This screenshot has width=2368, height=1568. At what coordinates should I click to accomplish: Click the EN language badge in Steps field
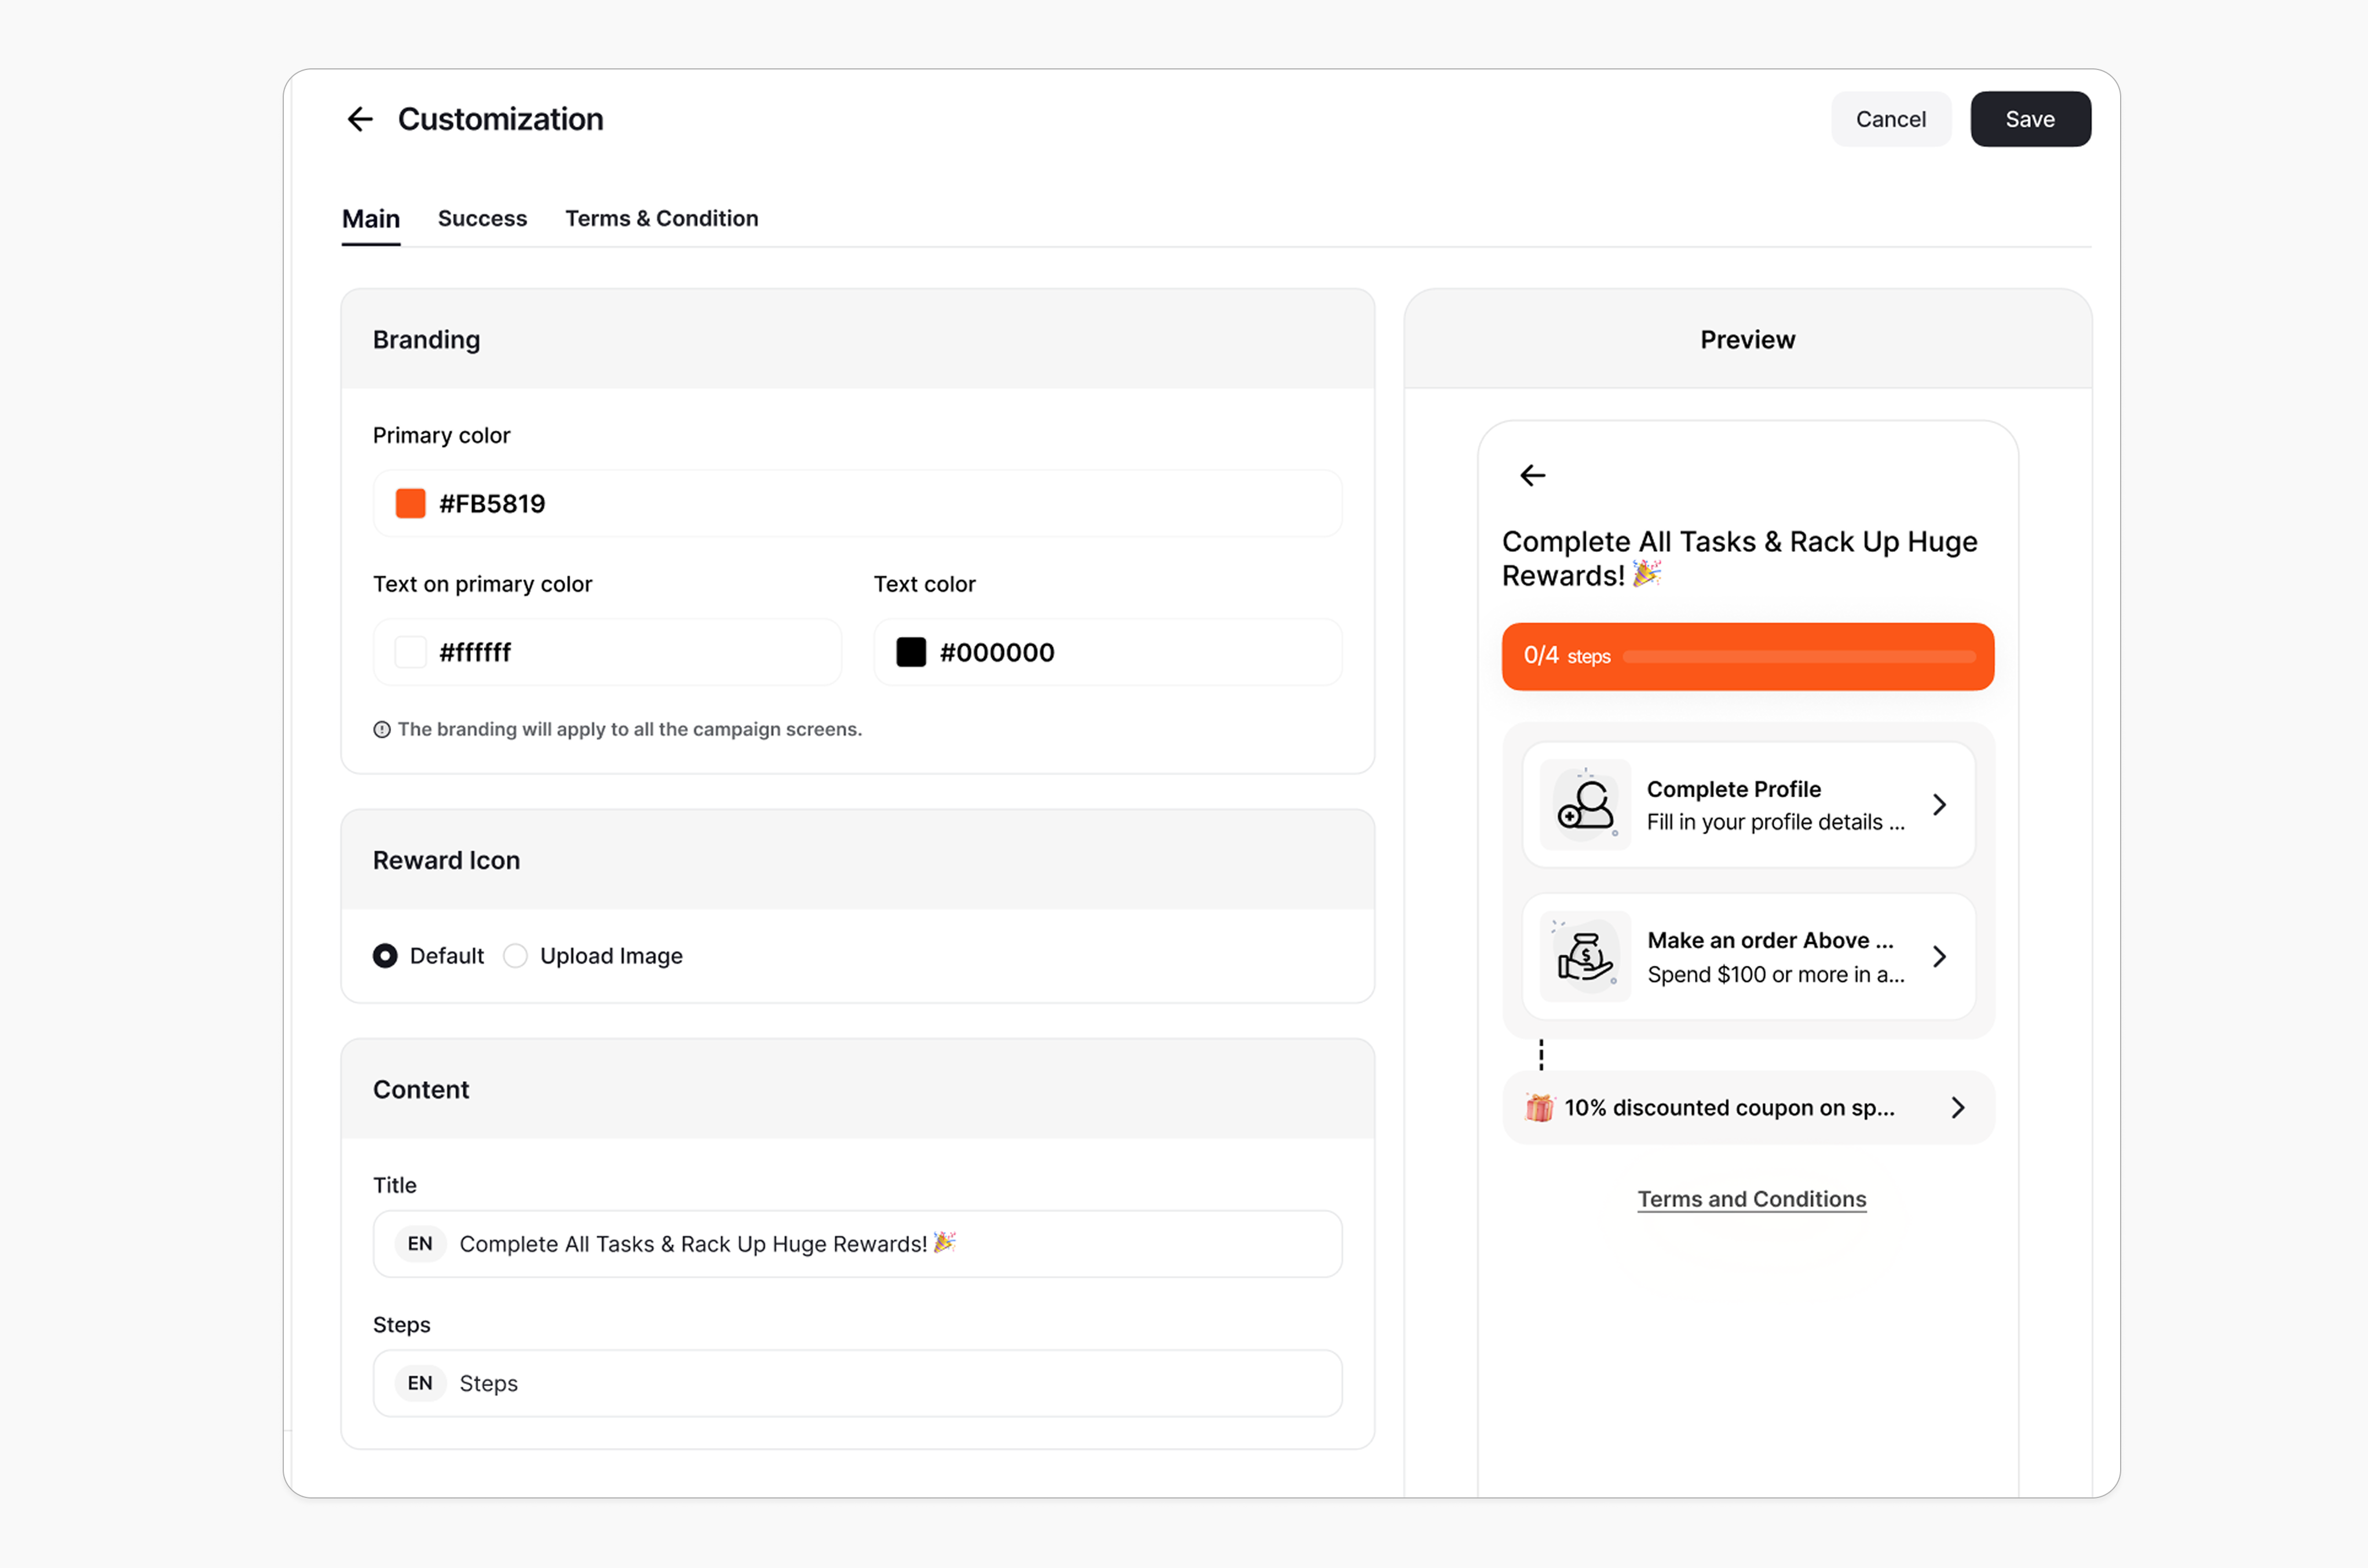(x=419, y=1384)
